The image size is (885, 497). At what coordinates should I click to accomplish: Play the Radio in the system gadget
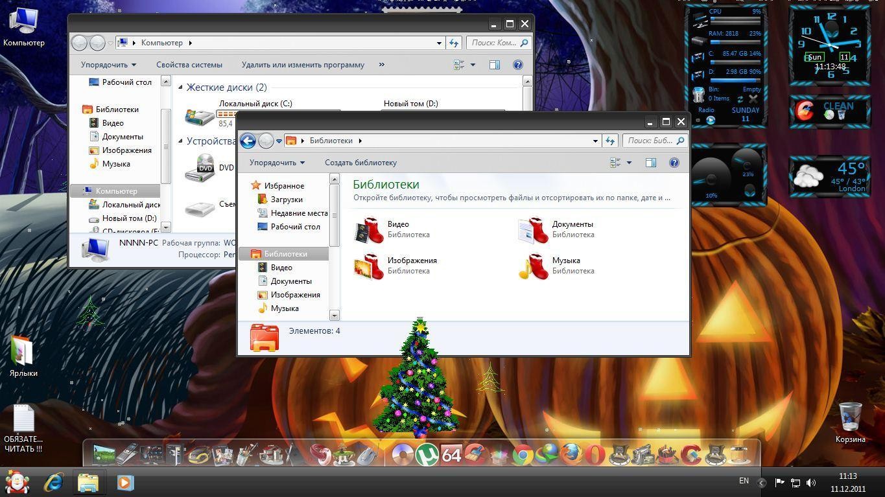pyautogui.click(x=711, y=120)
